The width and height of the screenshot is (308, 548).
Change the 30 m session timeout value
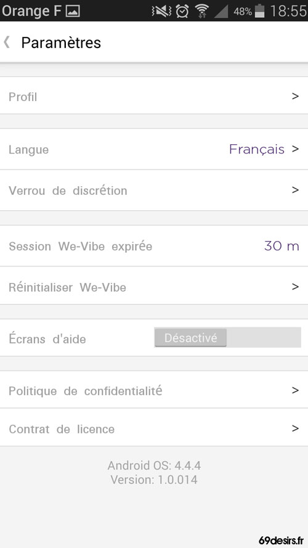pos(282,246)
